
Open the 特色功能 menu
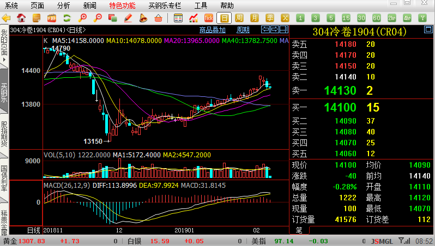122,5
